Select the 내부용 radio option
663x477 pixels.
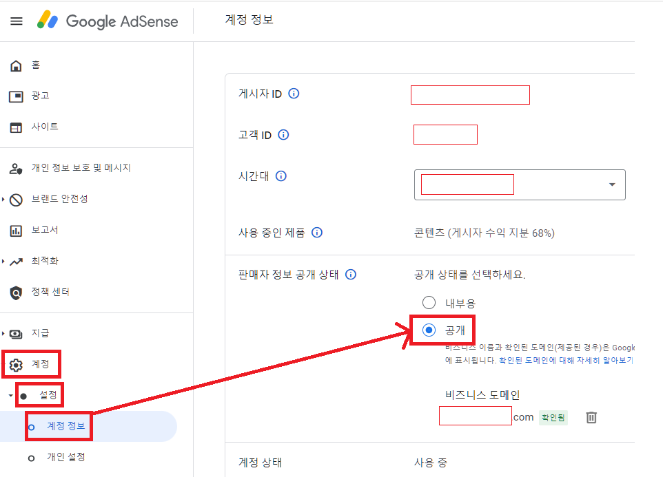[429, 301]
